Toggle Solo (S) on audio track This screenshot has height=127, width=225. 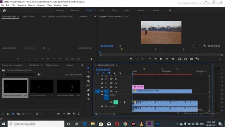120,102
